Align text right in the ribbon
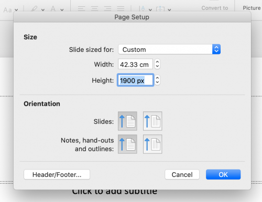 coord(107,8)
